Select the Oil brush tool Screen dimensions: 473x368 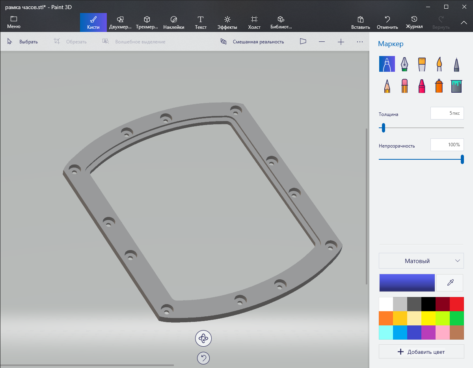tap(422, 64)
